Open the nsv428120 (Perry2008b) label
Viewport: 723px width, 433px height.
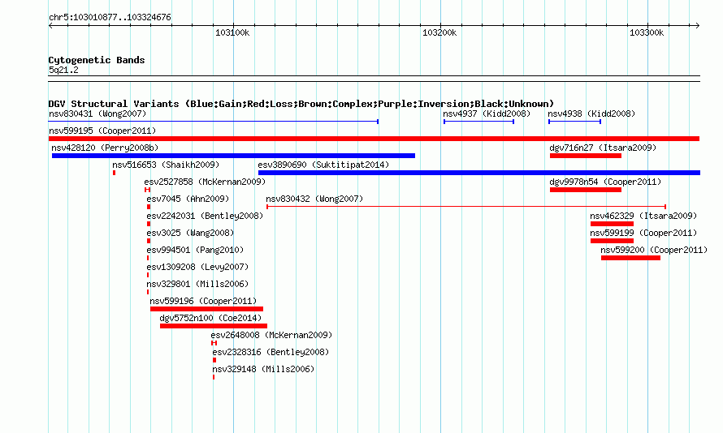pos(105,148)
